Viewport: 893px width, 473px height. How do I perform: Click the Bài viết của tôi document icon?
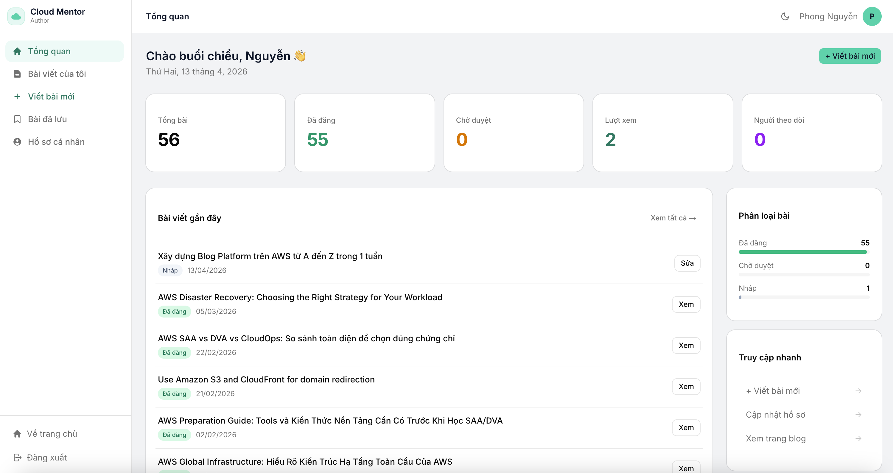[x=17, y=74]
